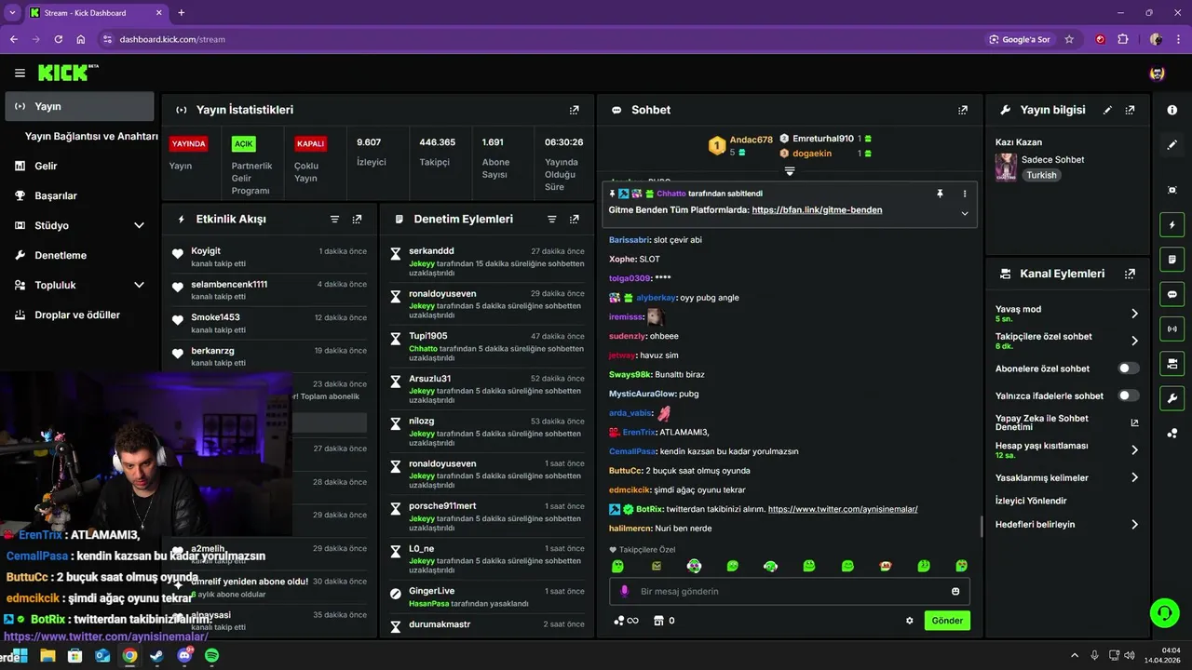Focus the Bir mesaj gönderin field
The width and height of the screenshot is (1192, 670).
(x=790, y=592)
